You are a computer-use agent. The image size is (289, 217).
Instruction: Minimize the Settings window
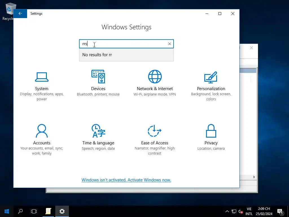tap(207, 14)
